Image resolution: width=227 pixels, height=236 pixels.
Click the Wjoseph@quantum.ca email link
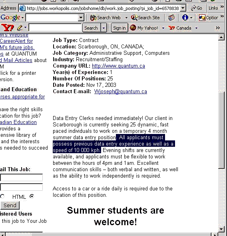click(121, 92)
